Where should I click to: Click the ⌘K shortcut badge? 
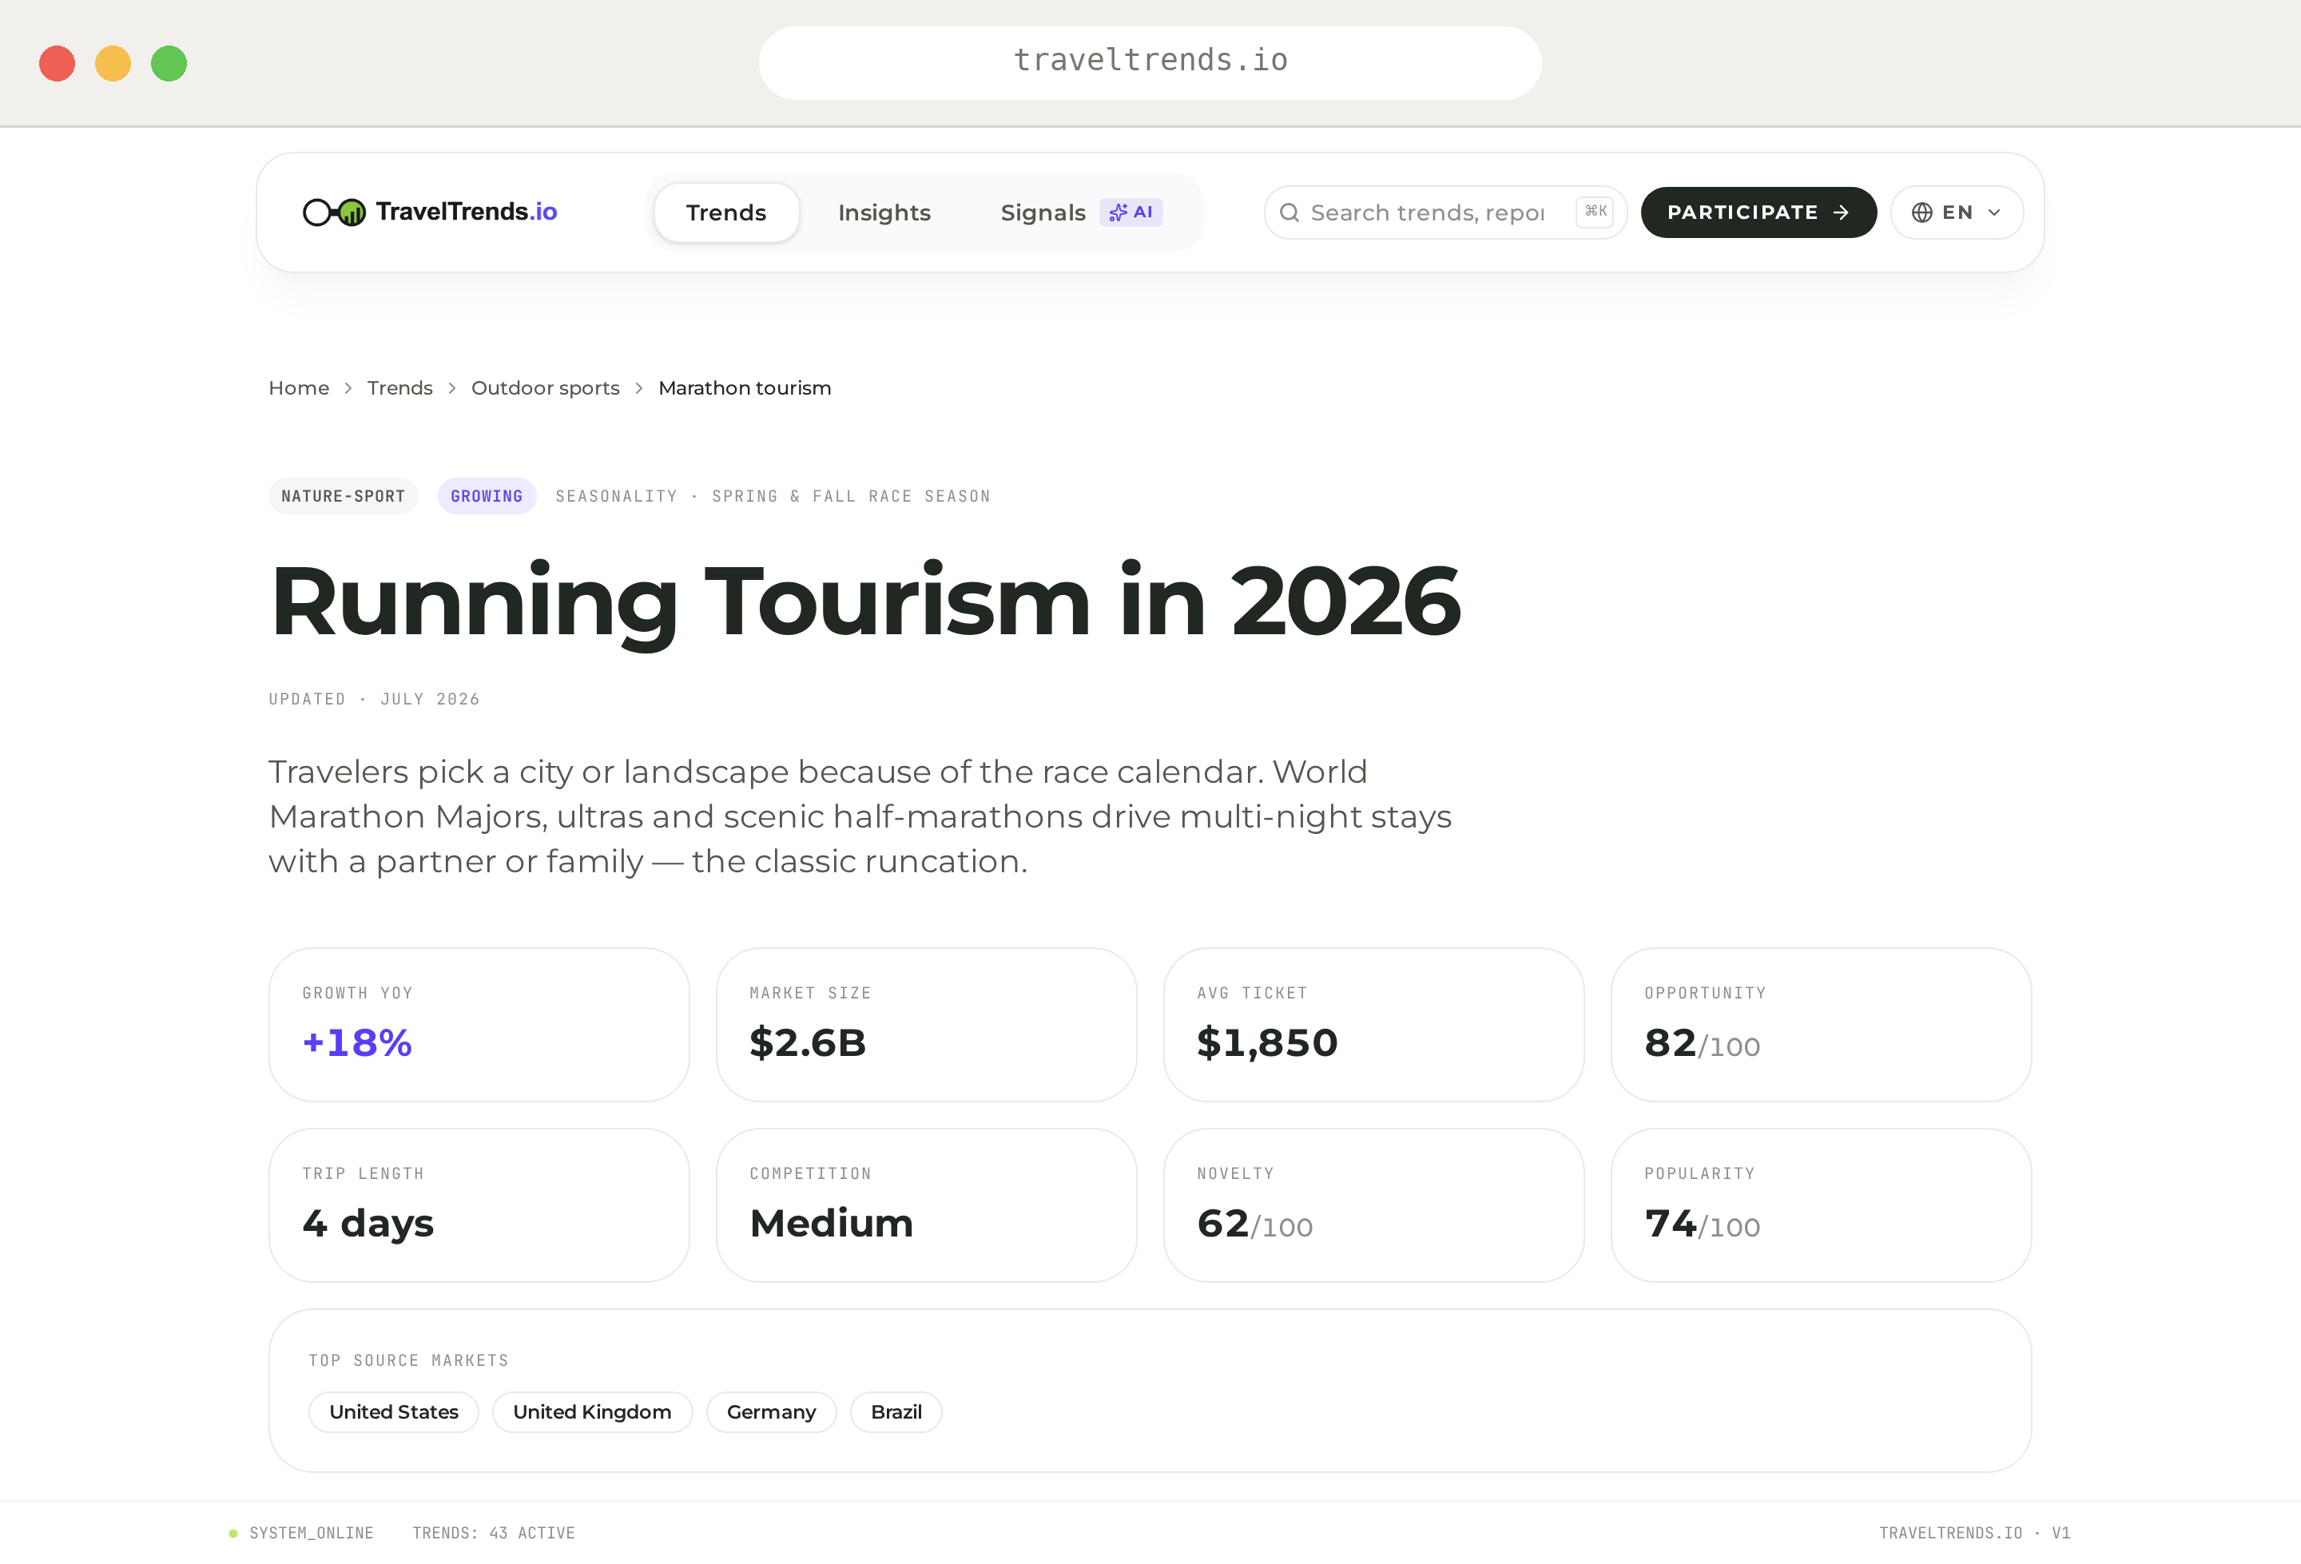1595,212
